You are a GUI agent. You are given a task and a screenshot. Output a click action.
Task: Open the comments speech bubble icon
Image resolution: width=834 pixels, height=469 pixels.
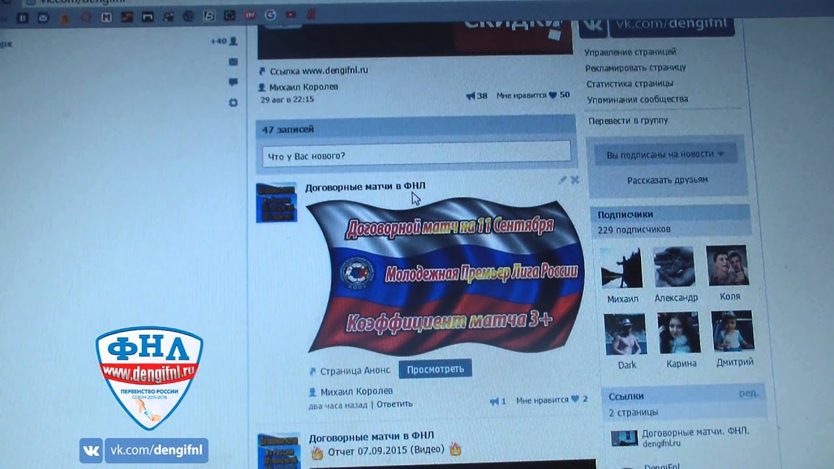[233, 82]
